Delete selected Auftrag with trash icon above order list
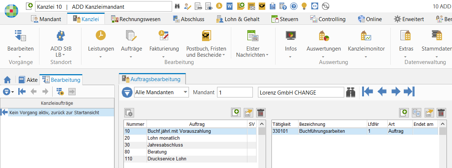 click(x=261, y=113)
